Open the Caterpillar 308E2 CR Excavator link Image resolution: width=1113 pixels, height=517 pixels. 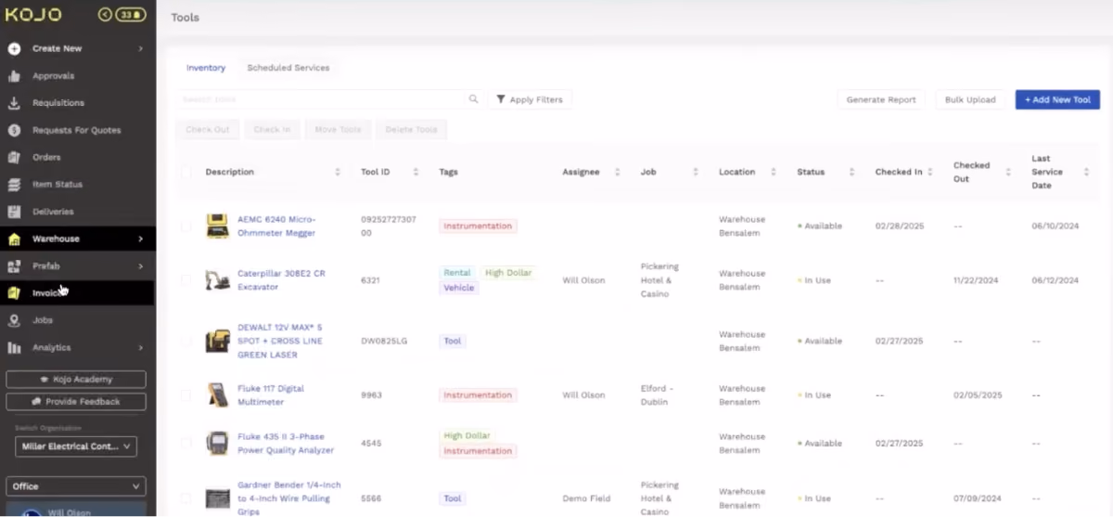coord(281,280)
